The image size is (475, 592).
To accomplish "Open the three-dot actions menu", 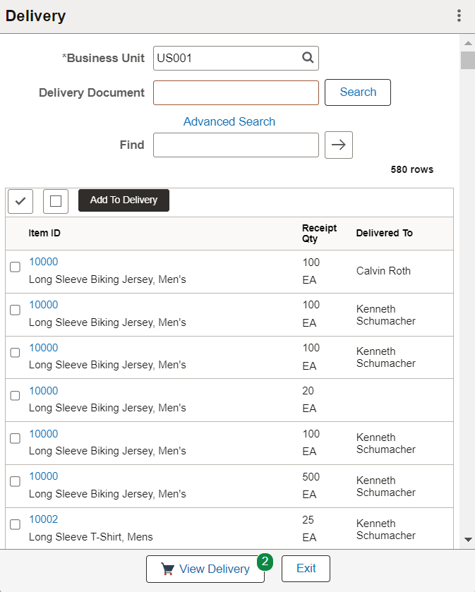I will pyautogui.click(x=459, y=15).
